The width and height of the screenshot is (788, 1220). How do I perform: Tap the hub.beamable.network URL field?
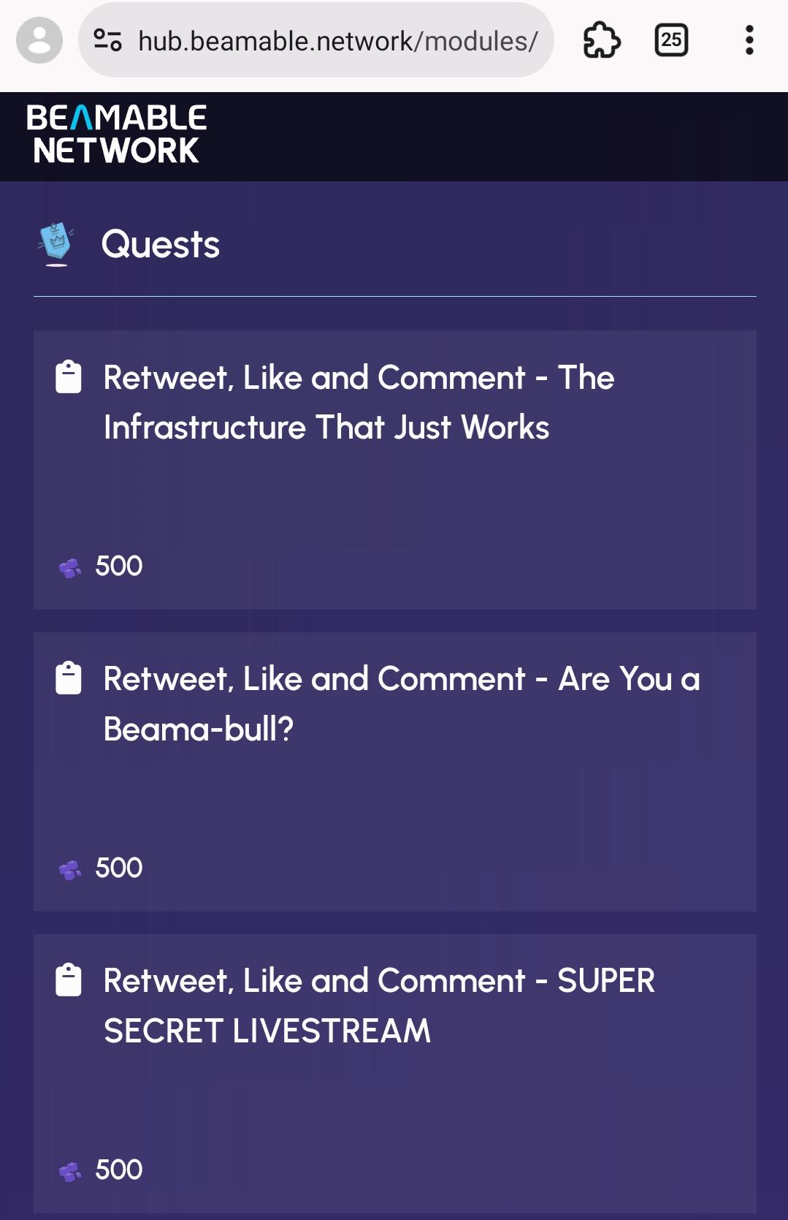pyautogui.click(x=337, y=42)
